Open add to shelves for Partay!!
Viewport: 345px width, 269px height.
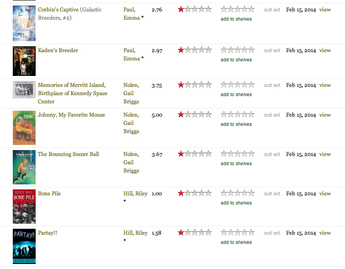[x=236, y=242]
